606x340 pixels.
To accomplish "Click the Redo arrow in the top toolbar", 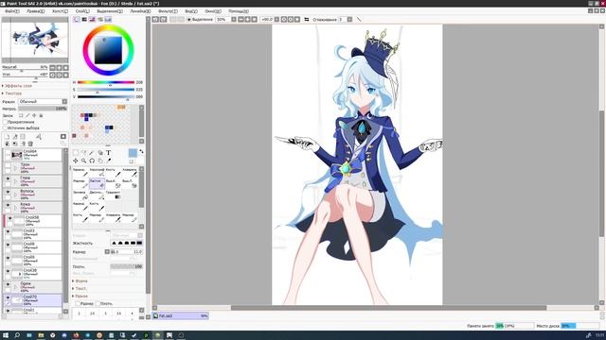I will coord(164,19).
